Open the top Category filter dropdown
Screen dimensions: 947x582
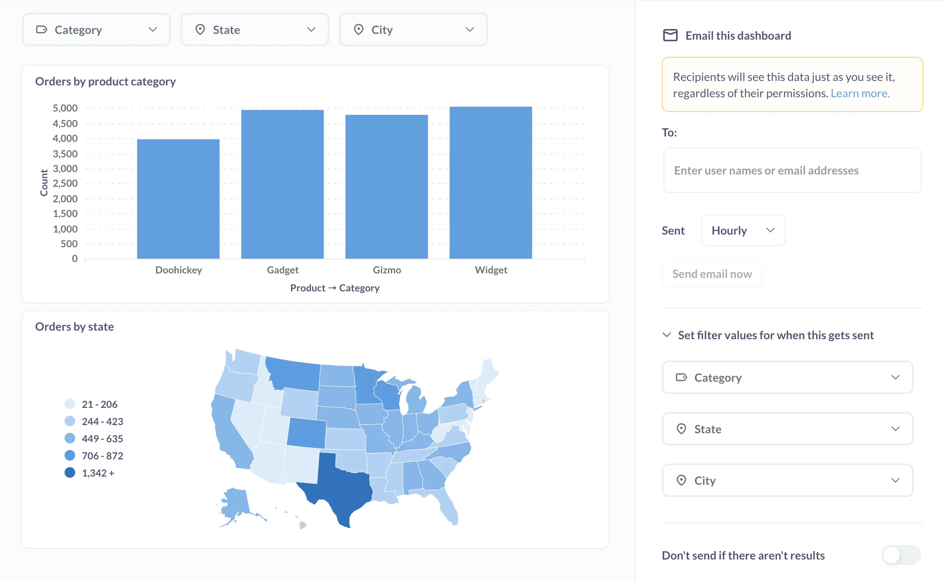tap(96, 29)
